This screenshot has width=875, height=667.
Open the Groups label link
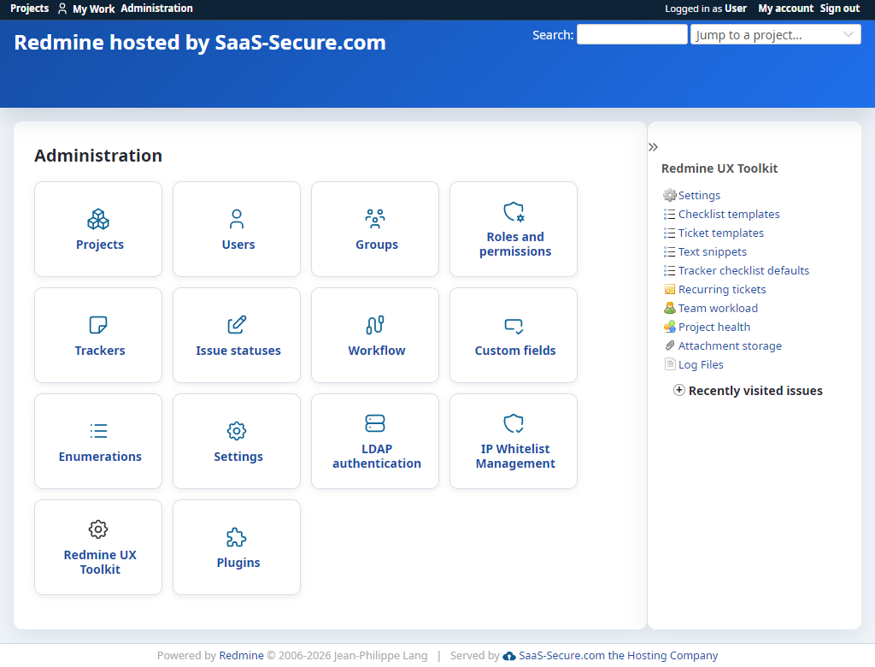tap(377, 245)
